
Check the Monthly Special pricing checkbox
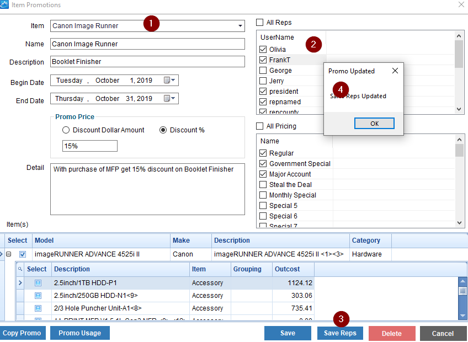click(x=263, y=195)
